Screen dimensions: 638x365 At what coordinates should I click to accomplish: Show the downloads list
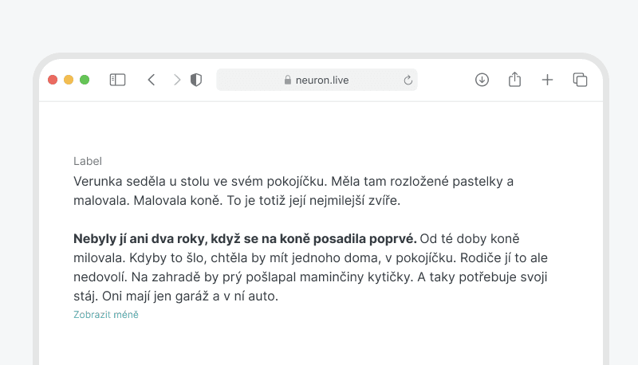point(482,80)
